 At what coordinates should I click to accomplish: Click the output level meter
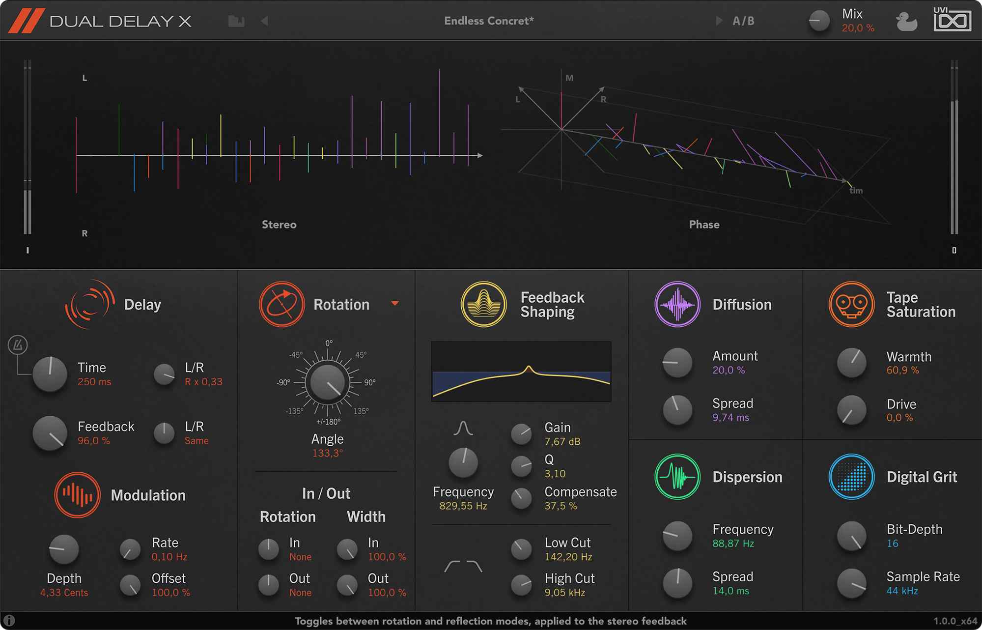[x=954, y=147]
